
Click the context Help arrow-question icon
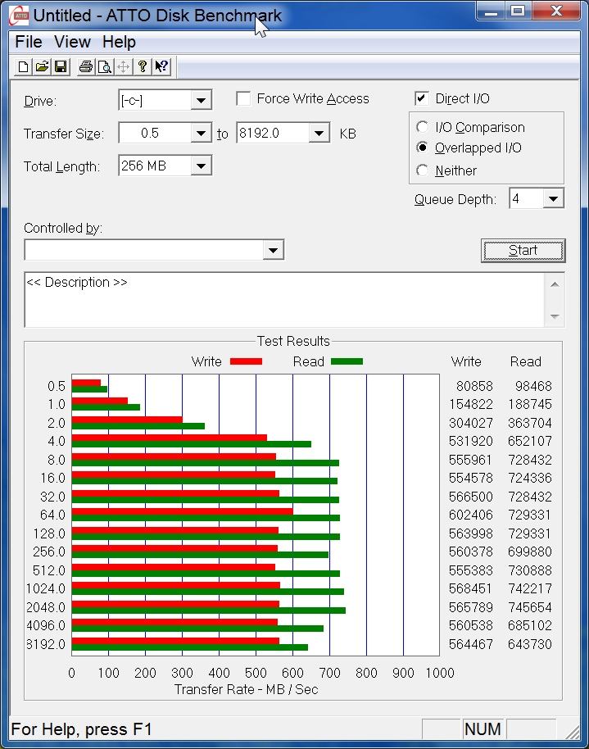(161, 66)
